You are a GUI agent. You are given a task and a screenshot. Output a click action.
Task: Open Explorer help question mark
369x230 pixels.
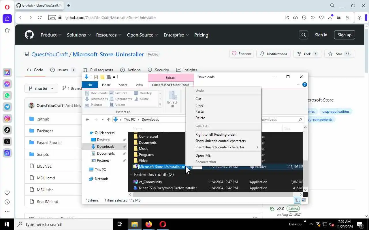click(305, 85)
